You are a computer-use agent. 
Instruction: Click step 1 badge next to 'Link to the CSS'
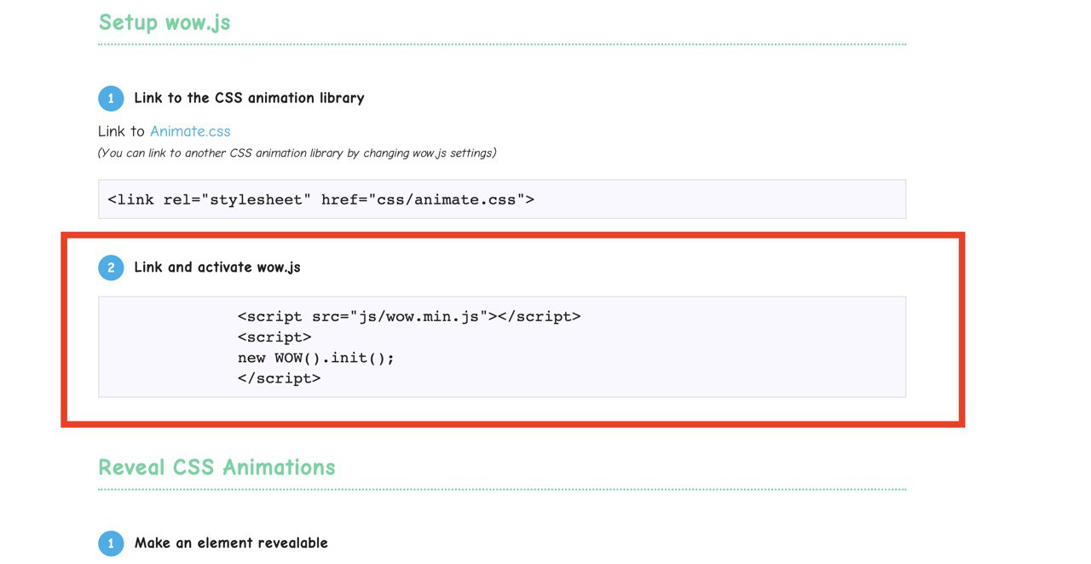click(x=111, y=99)
